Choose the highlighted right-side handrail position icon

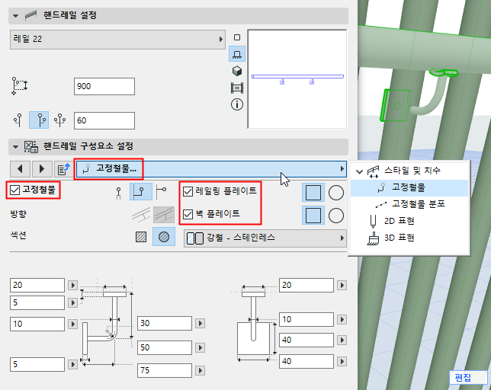39,120
